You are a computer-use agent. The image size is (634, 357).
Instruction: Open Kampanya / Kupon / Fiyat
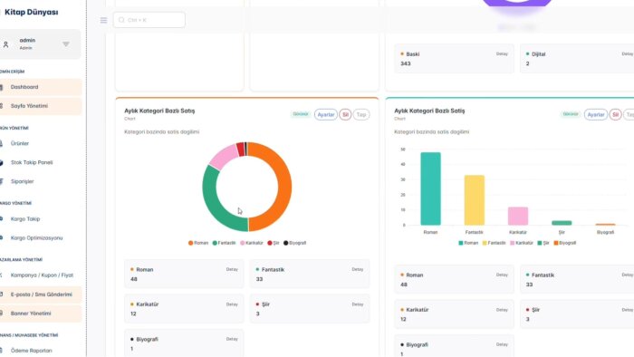(41, 275)
